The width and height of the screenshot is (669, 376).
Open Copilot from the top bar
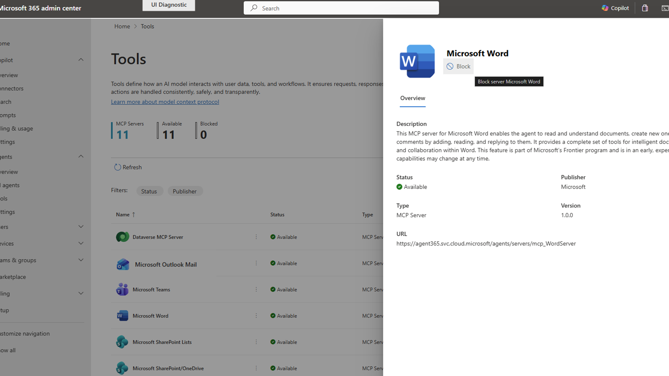click(x=615, y=8)
